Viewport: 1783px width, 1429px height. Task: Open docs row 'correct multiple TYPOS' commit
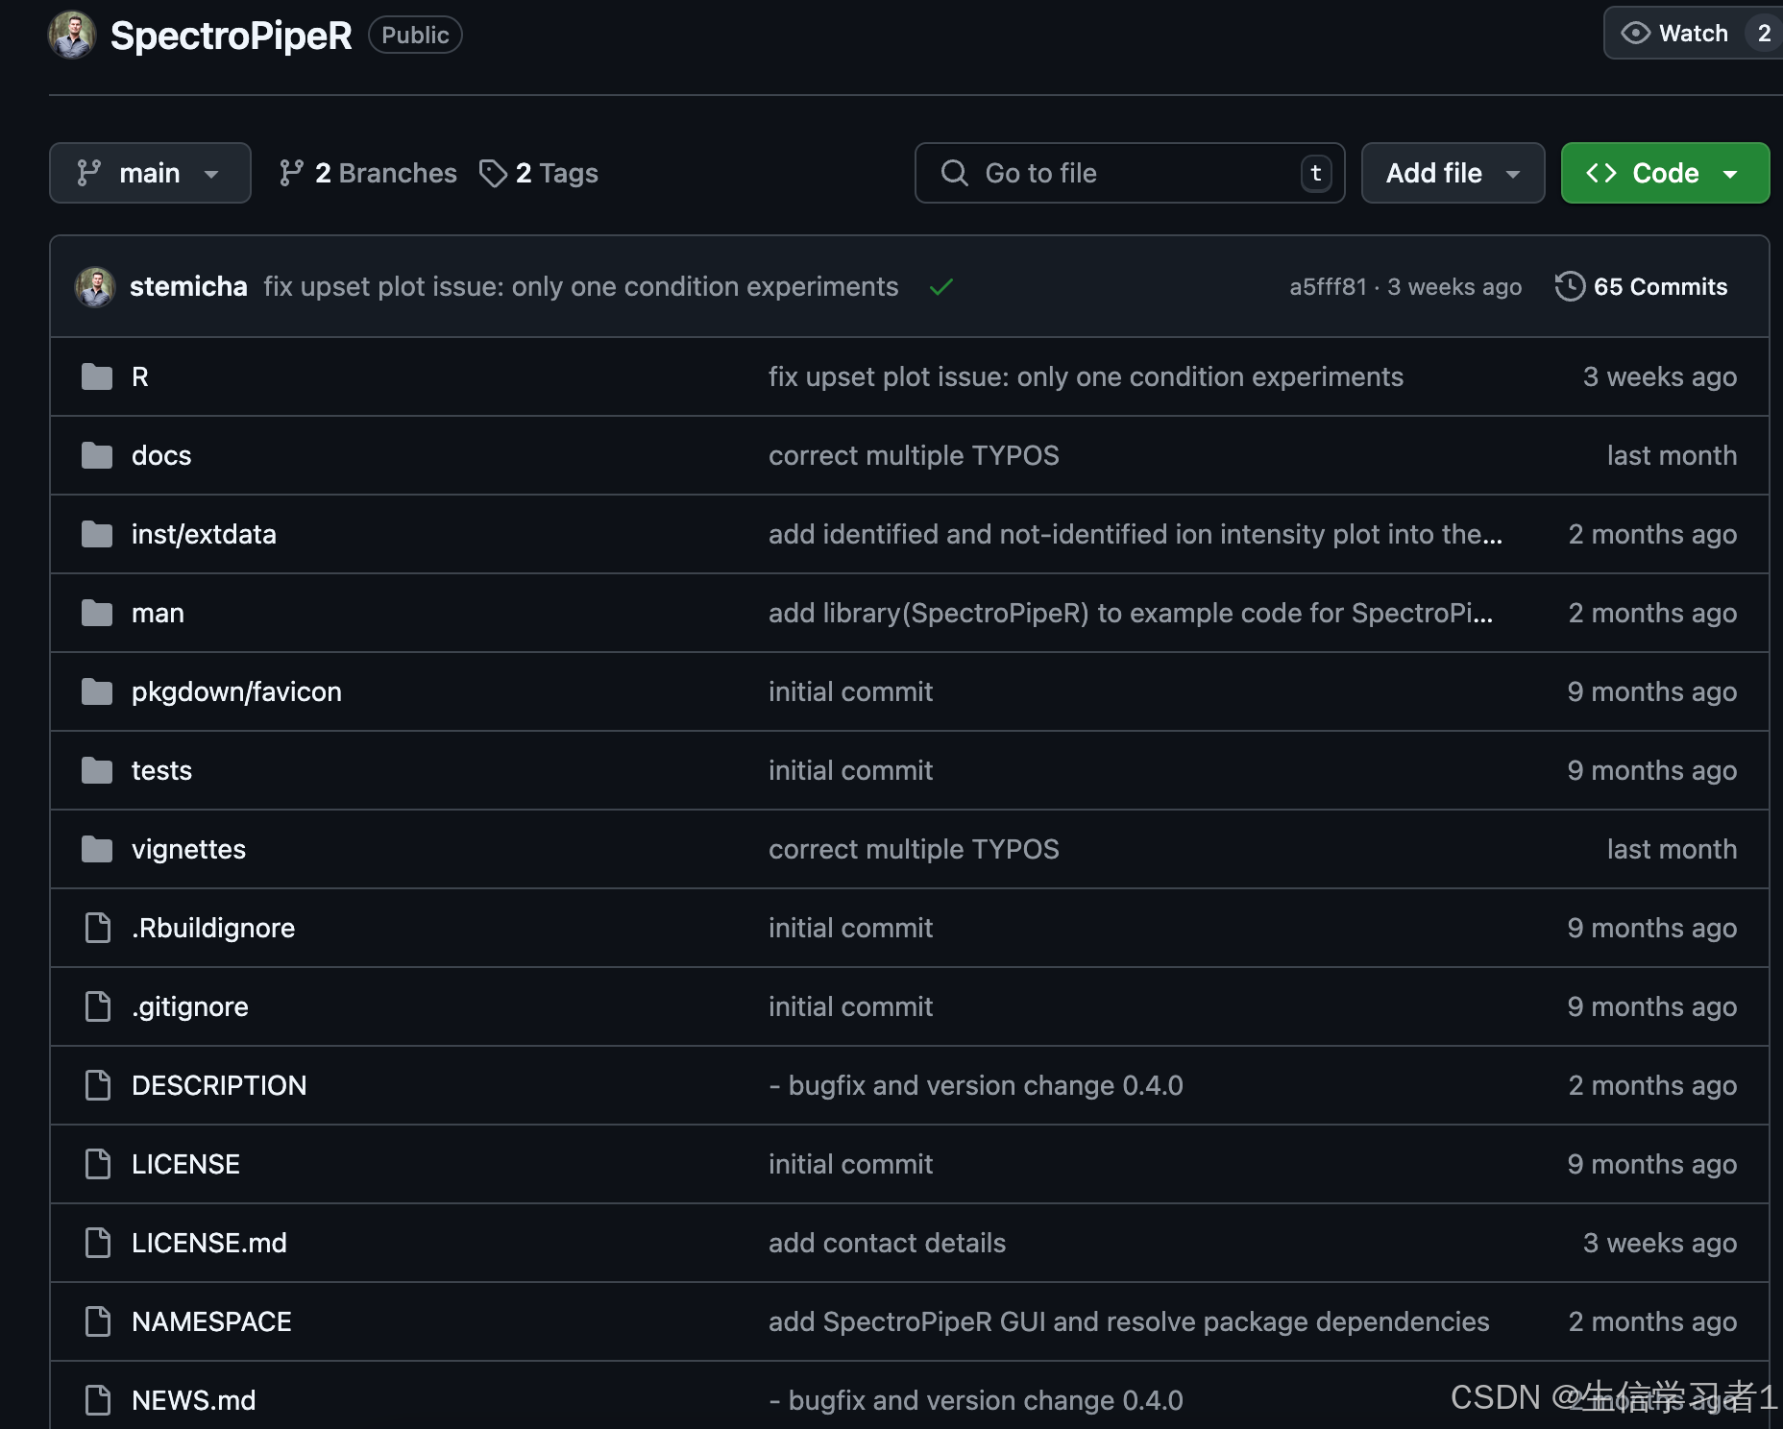click(x=914, y=456)
